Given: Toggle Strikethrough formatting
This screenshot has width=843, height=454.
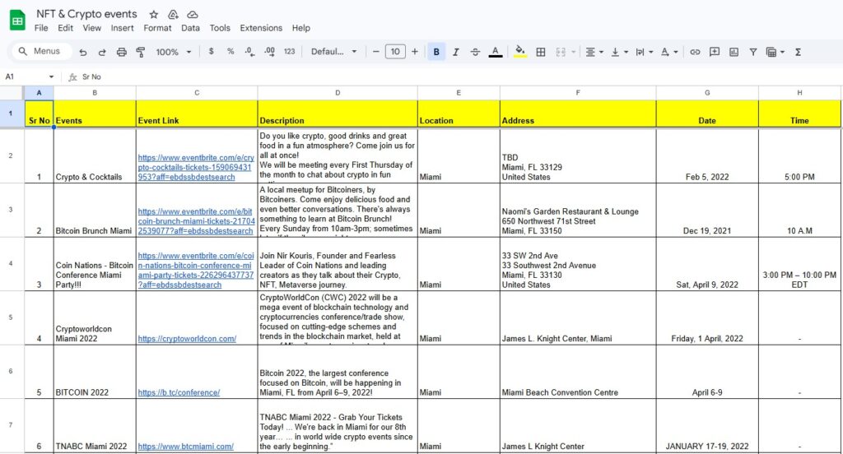Looking at the screenshot, I should [x=475, y=52].
